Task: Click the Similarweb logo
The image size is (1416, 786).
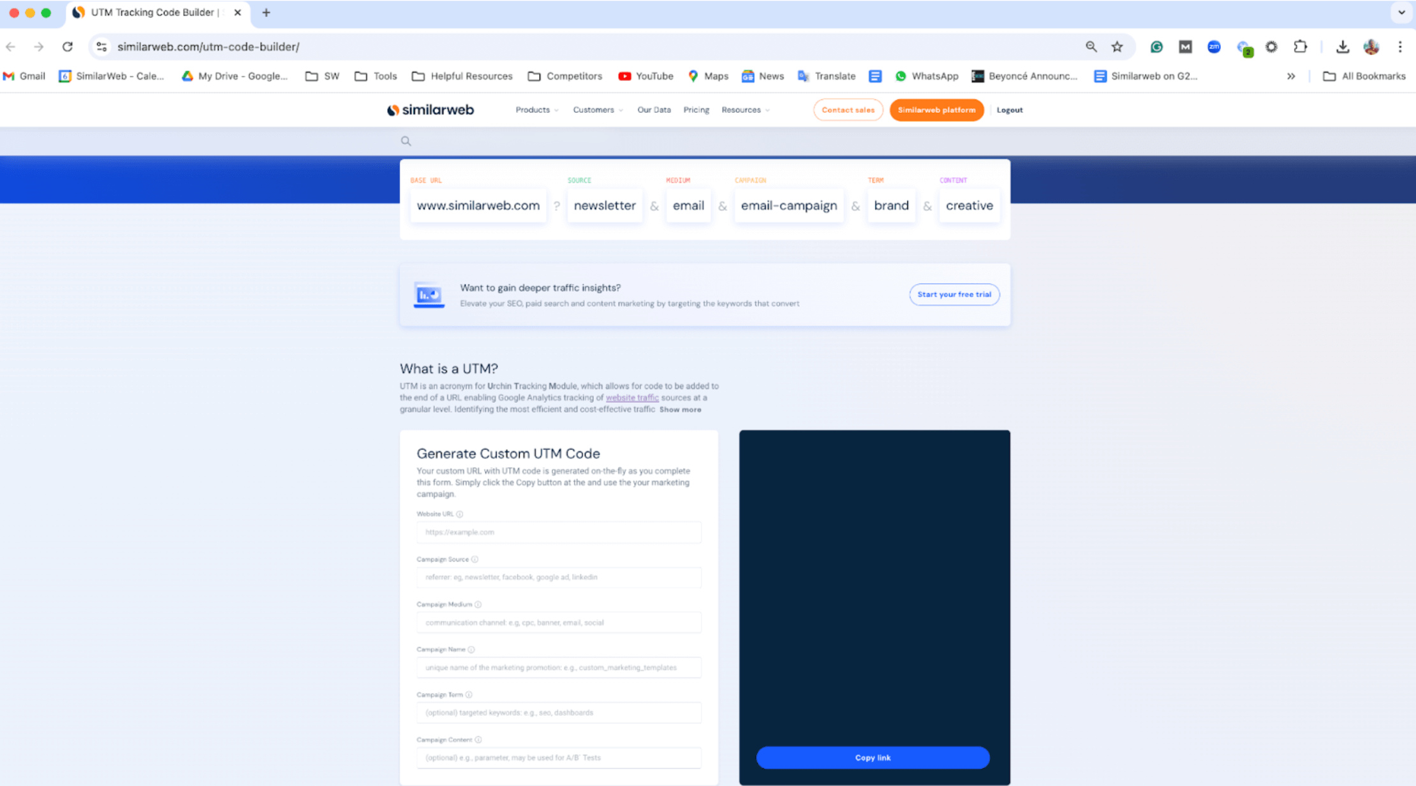Action: pos(431,110)
